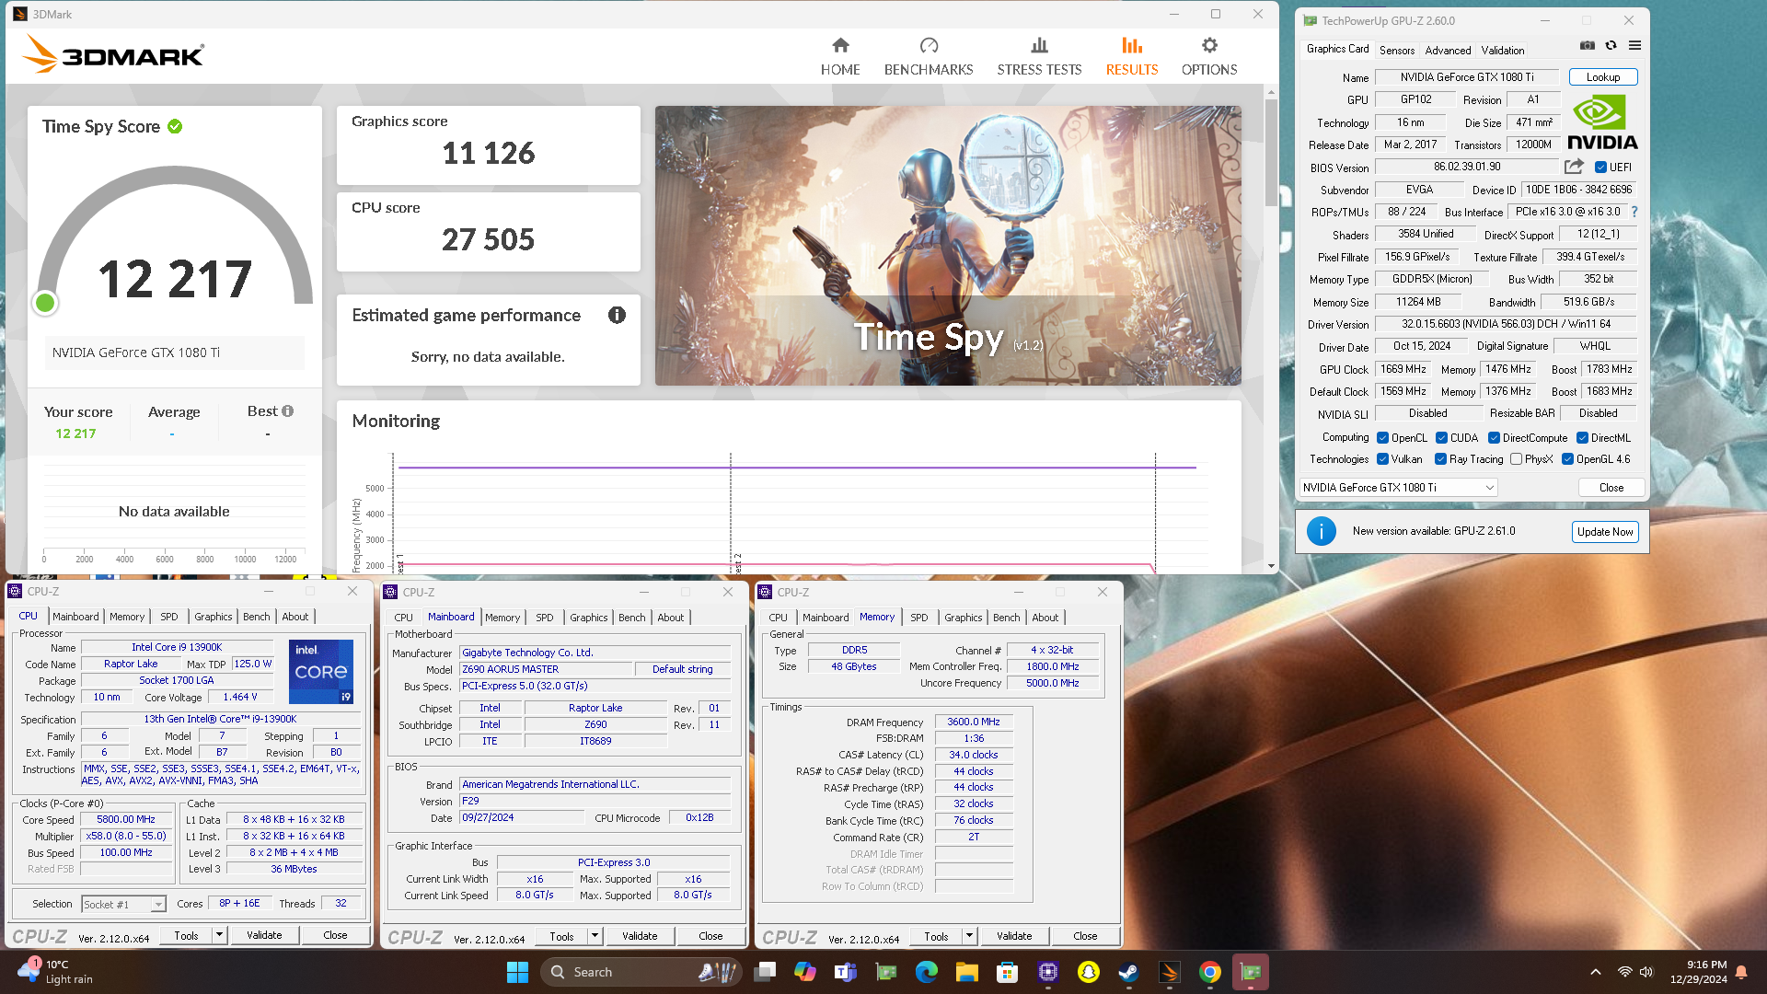
Task: Refresh GPU-Z using the refresh icon
Action: [1611, 45]
